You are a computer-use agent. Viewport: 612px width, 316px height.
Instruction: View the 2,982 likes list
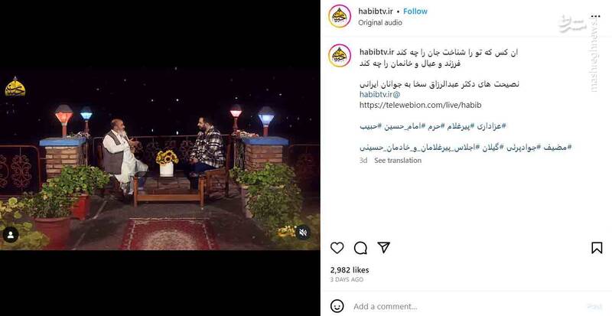click(x=350, y=270)
